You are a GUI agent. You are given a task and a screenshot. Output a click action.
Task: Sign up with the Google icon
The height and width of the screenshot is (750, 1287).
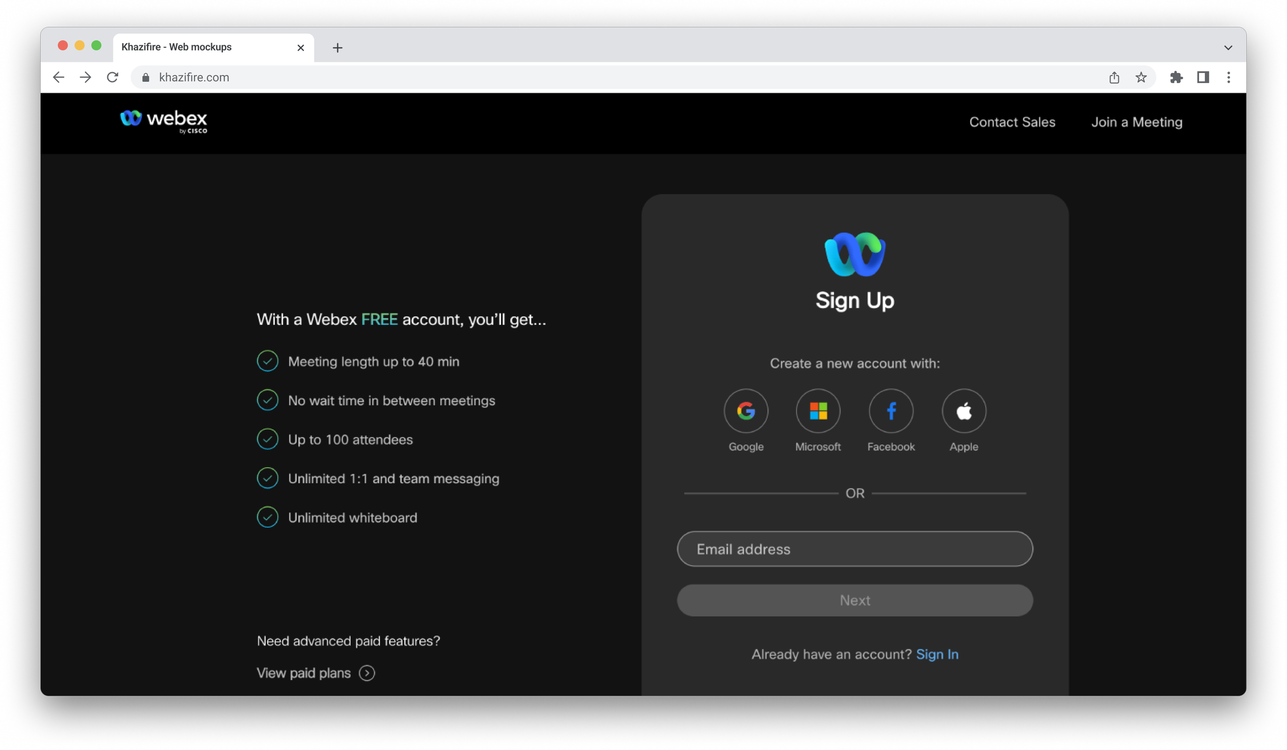(746, 411)
